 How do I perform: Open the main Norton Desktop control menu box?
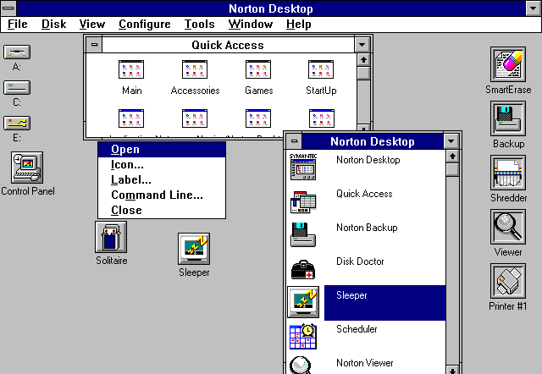(9, 8)
